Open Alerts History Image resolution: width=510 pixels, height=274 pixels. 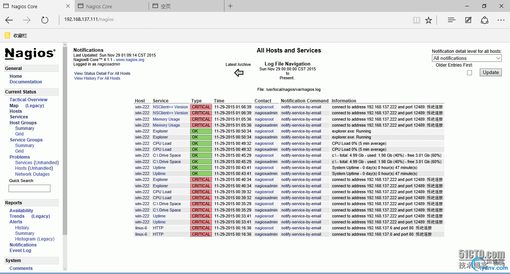pos(22,228)
